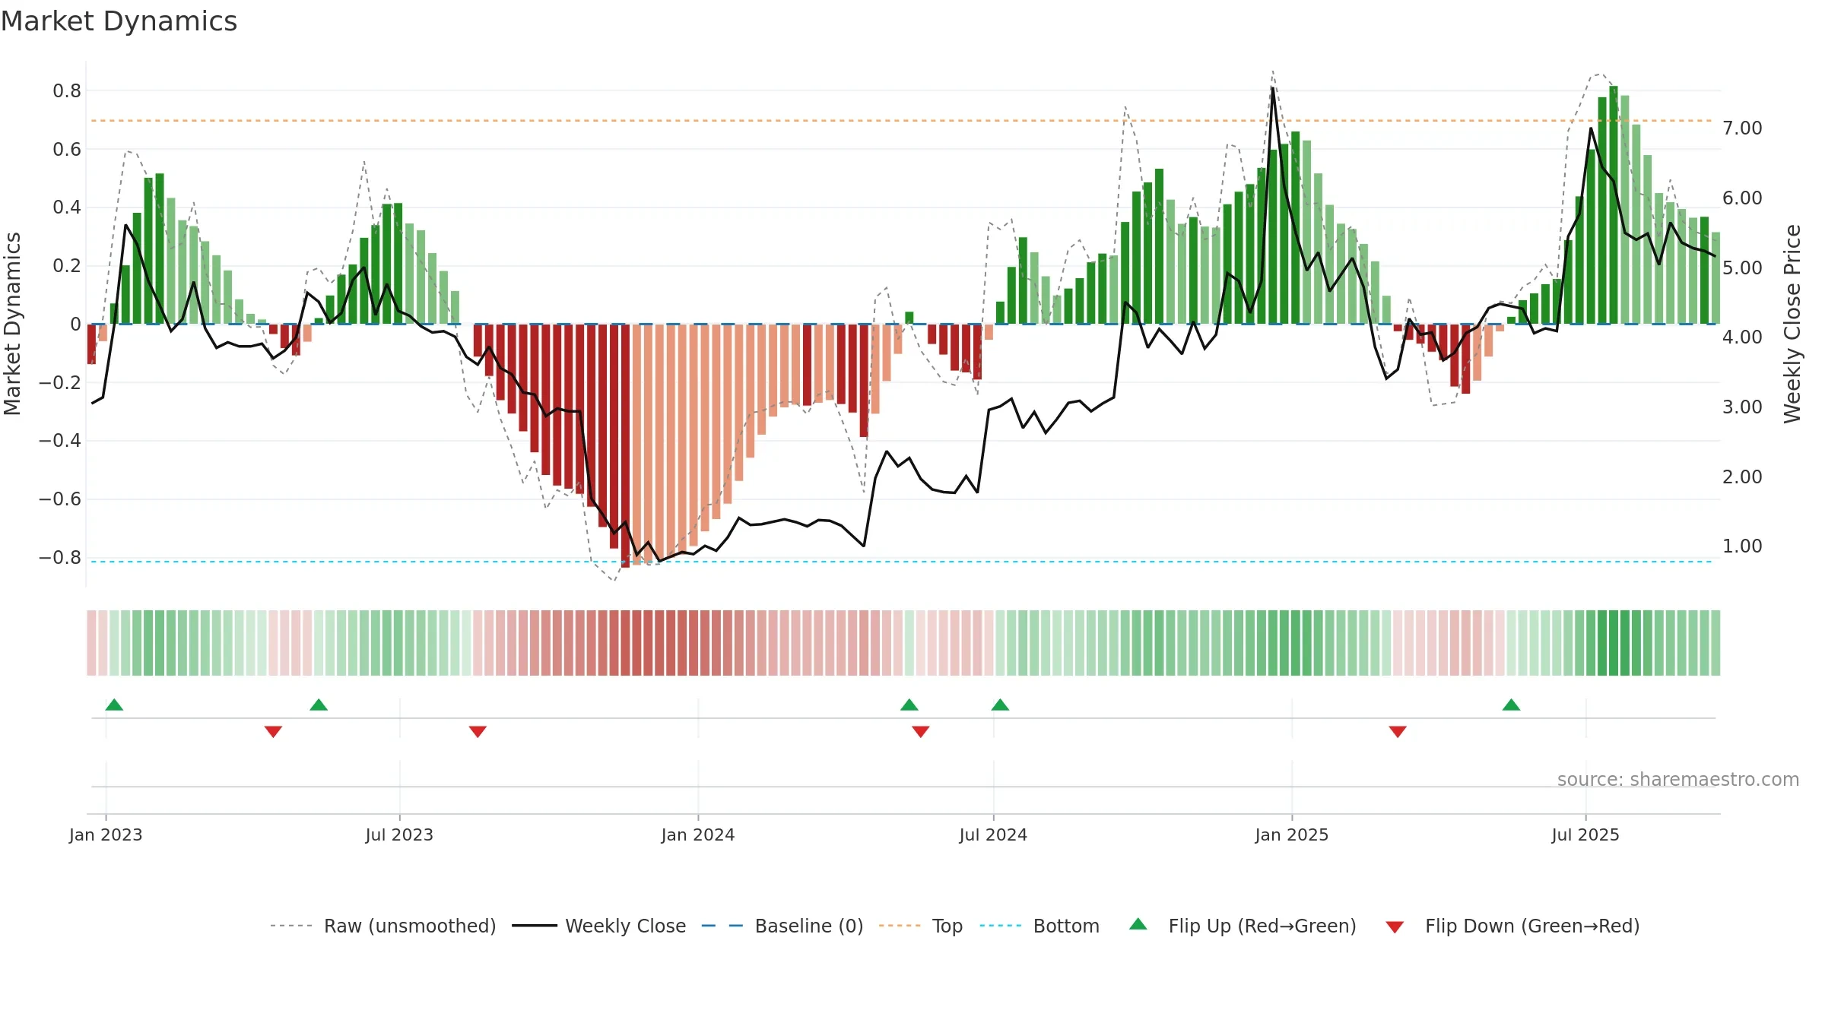Click the −0.8 left axis tick
This screenshot has height=1026, width=1825.
click(60, 558)
